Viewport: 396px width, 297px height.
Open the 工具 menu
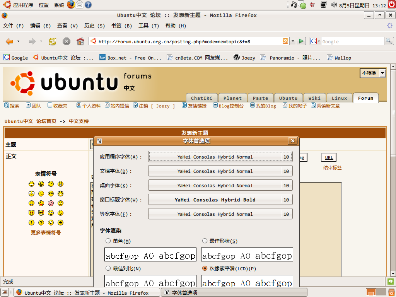148,26
